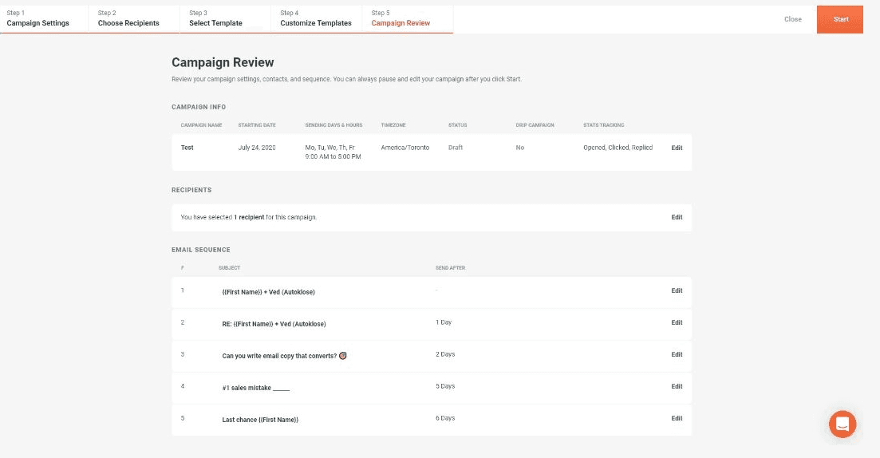Click the 'SEND AFTER' column header

[450, 268]
